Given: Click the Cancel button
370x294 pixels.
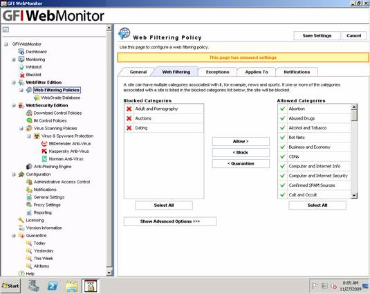Looking at the screenshot, I should click(x=353, y=36).
